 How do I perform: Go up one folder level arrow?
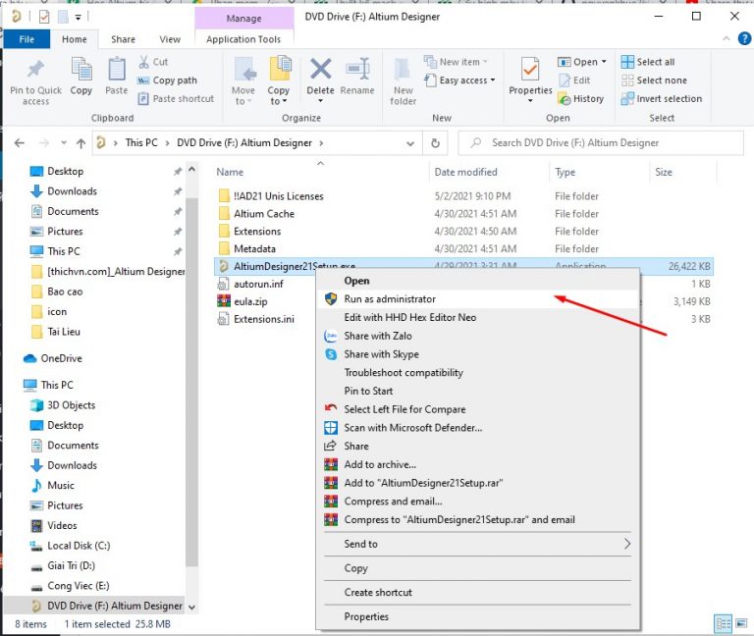(x=80, y=143)
